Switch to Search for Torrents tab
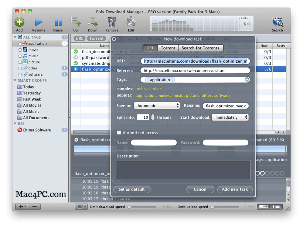 pyautogui.click(x=201, y=48)
